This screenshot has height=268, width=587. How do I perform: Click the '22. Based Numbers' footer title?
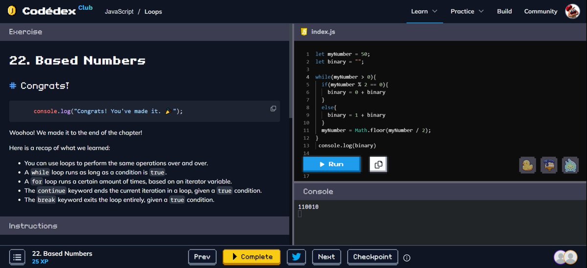(62, 253)
